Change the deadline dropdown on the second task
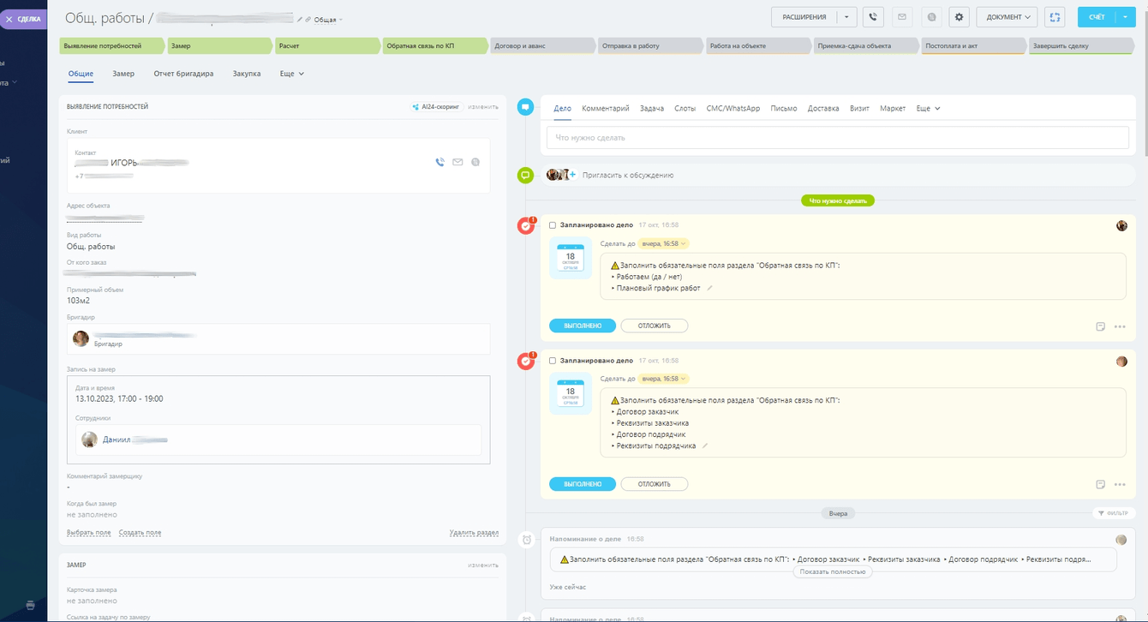1148x622 pixels. [x=664, y=379]
